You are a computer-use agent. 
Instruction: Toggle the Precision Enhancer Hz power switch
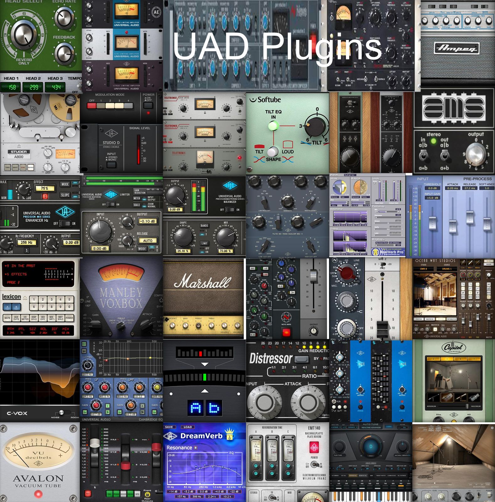click(65, 223)
